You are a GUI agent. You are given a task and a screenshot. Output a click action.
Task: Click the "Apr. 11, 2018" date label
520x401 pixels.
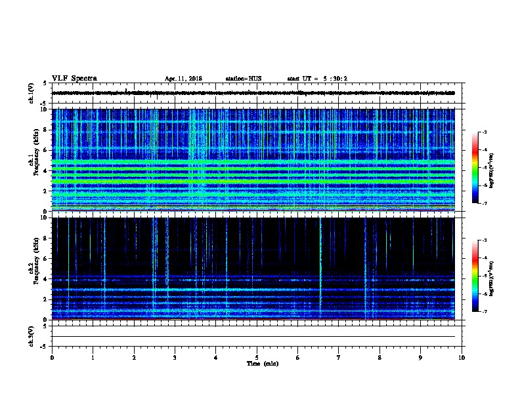point(183,79)
